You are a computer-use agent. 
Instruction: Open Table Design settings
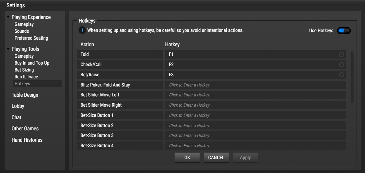[25, 95]
